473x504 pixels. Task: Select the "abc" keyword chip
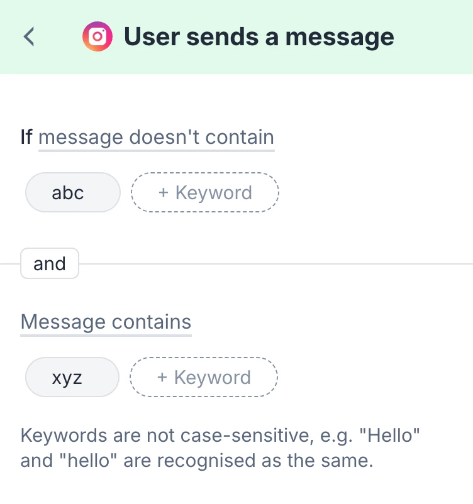72,192
